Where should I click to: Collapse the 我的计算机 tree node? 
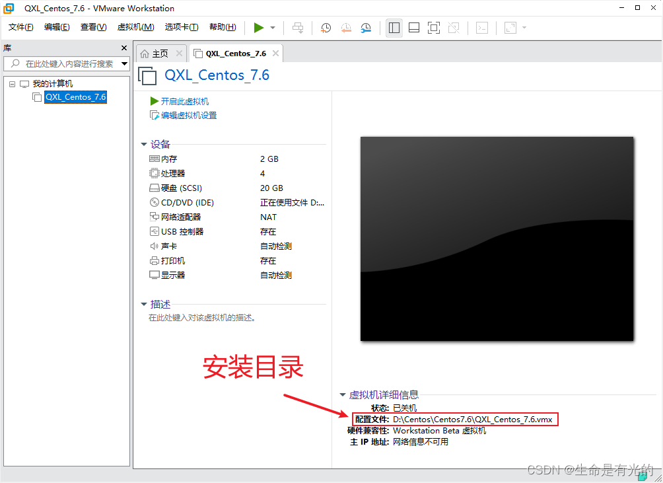pyautogui.click(x=13, y=84)
